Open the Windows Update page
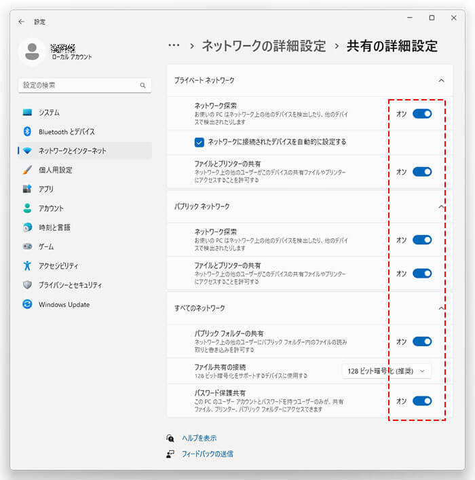This screenshot has height=480, width=475. (x=85, y=304)
